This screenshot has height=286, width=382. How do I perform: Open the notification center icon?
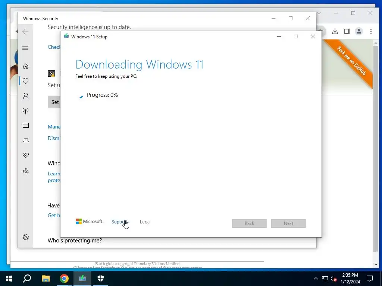point(370,279)
